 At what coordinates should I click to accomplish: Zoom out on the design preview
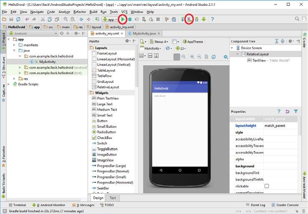pos(199,57)
